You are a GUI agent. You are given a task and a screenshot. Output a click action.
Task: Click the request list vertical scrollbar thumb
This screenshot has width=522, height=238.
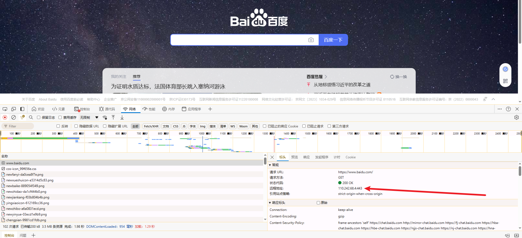pyautogui.click(x=265, y=161)
